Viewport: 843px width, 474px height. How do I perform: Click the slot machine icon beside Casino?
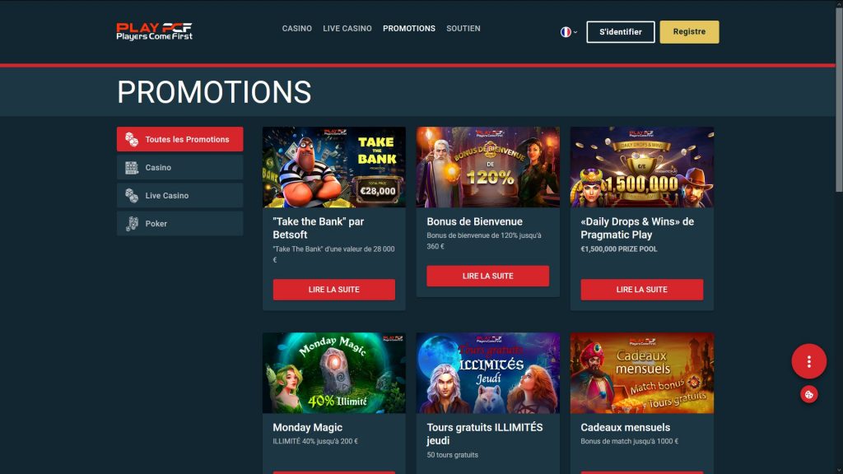[132, 168]
